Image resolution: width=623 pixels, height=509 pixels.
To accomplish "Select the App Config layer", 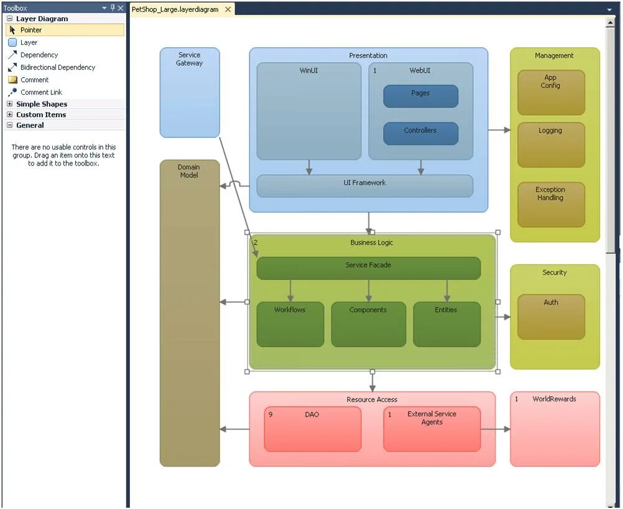I will click(551, 93).
